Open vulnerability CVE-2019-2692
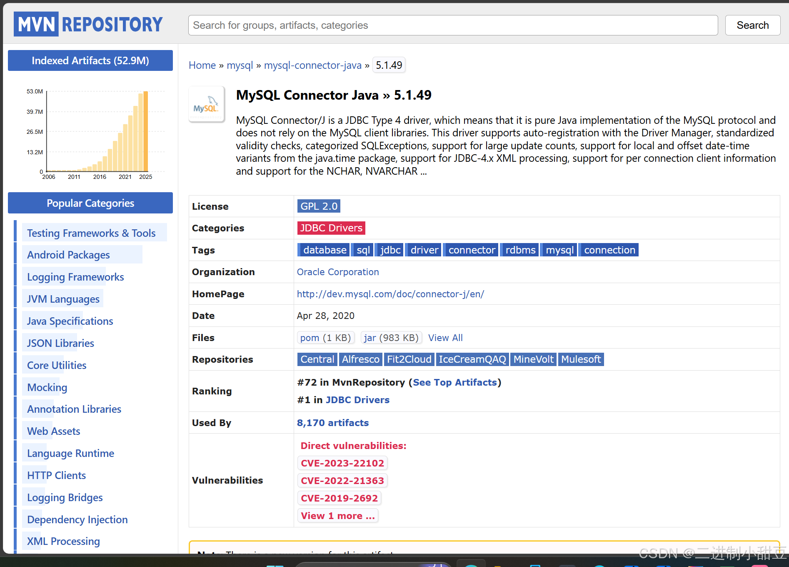This screenshot has width=789, height=567. [339, 498]
